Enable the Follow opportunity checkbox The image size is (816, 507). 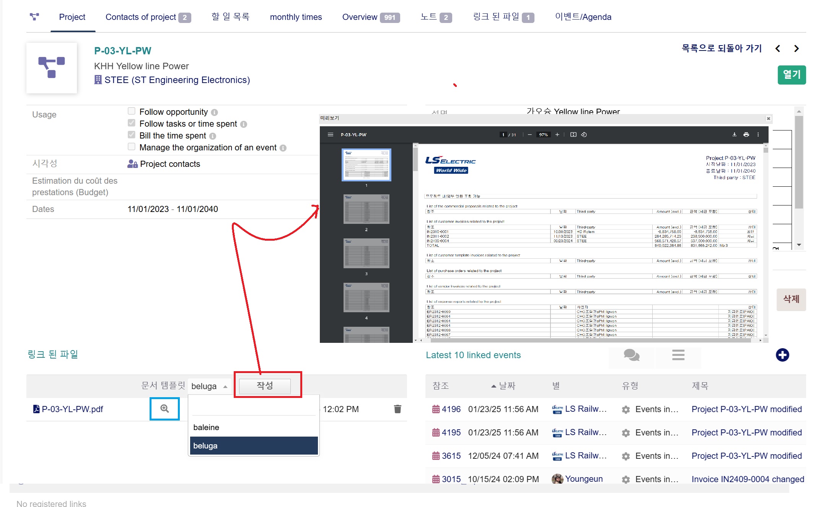point(132,111)
